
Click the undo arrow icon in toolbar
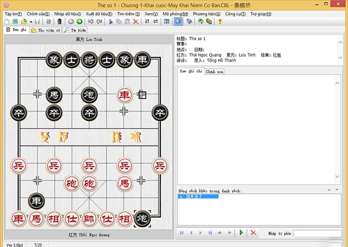90,21
